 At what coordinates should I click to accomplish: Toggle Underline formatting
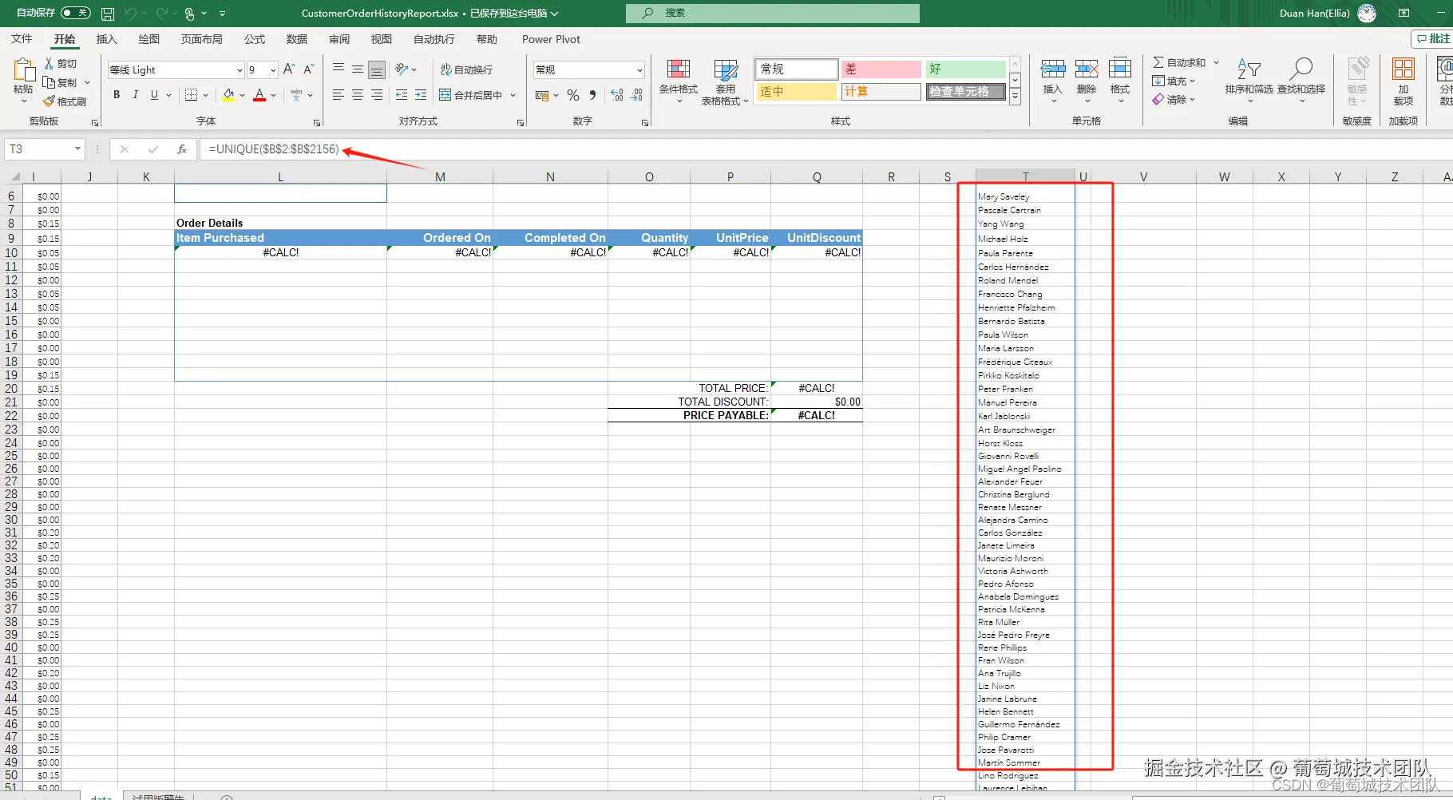(x=154, y=95)
